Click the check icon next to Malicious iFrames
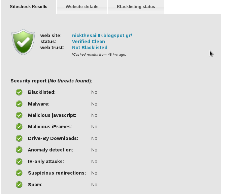 click(x=19, y=127)
